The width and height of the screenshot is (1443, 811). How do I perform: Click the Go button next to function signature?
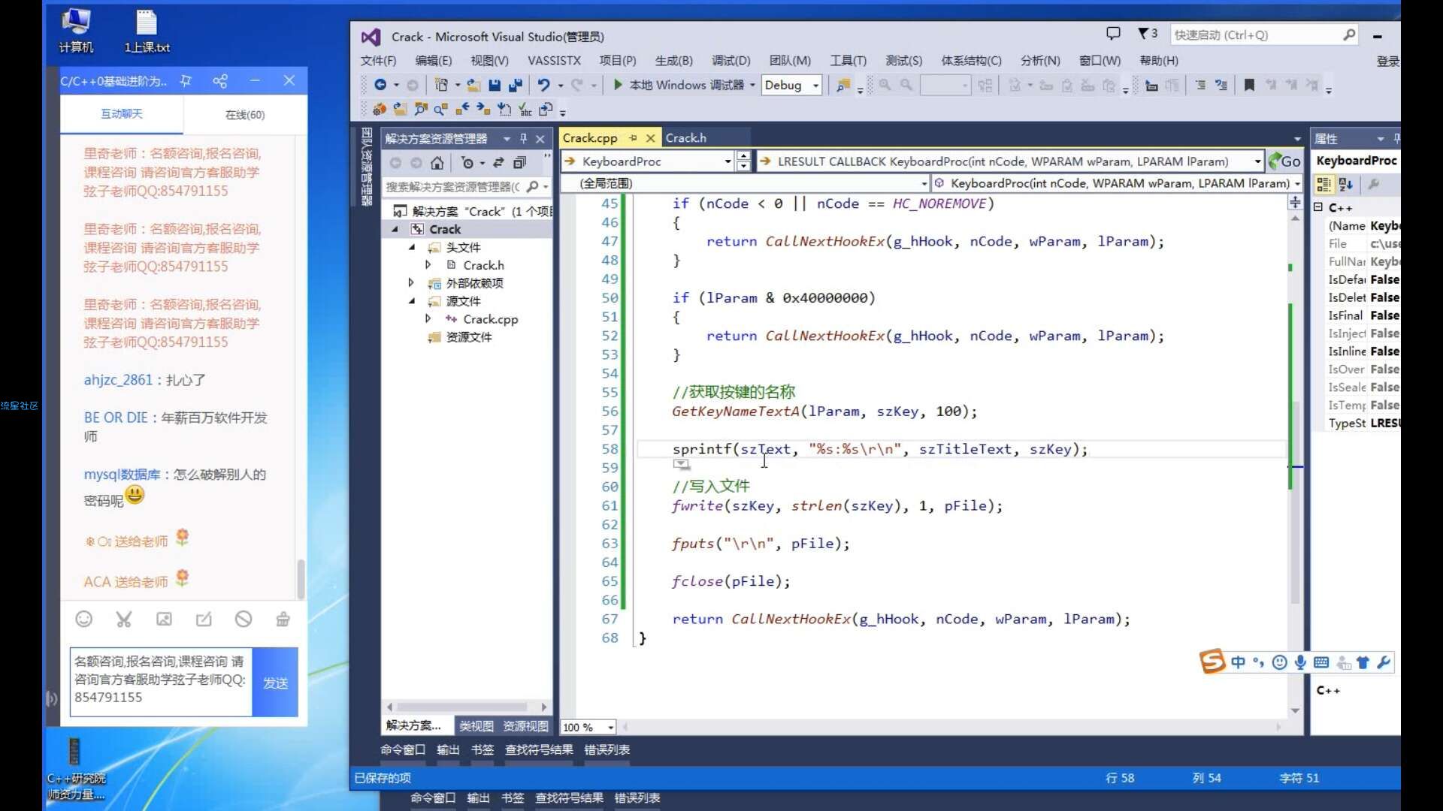click(1285, 161)
